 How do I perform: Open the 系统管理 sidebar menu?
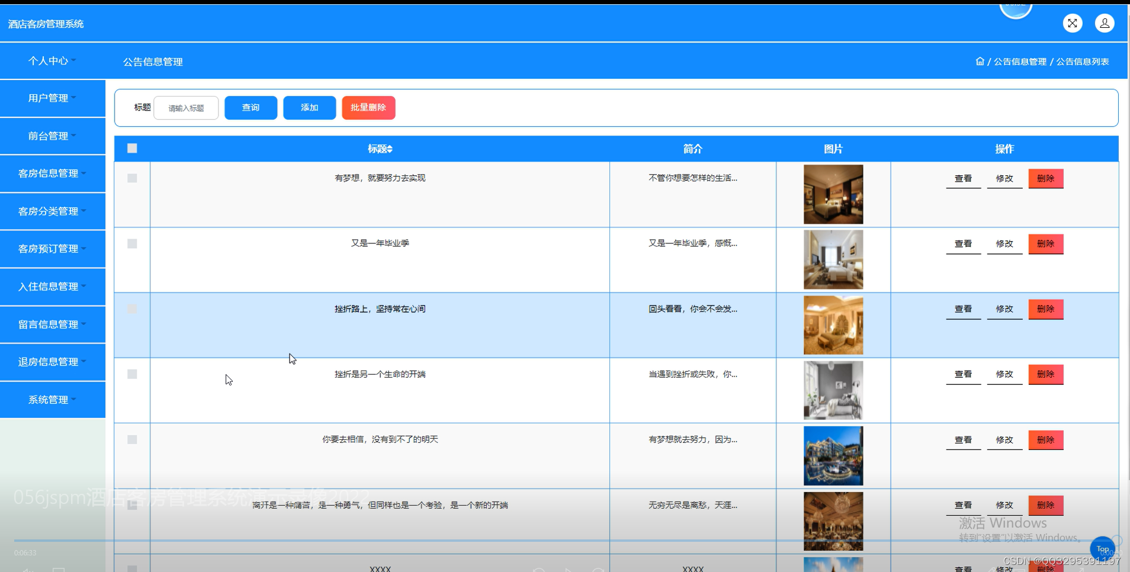[x=53, y=400]
